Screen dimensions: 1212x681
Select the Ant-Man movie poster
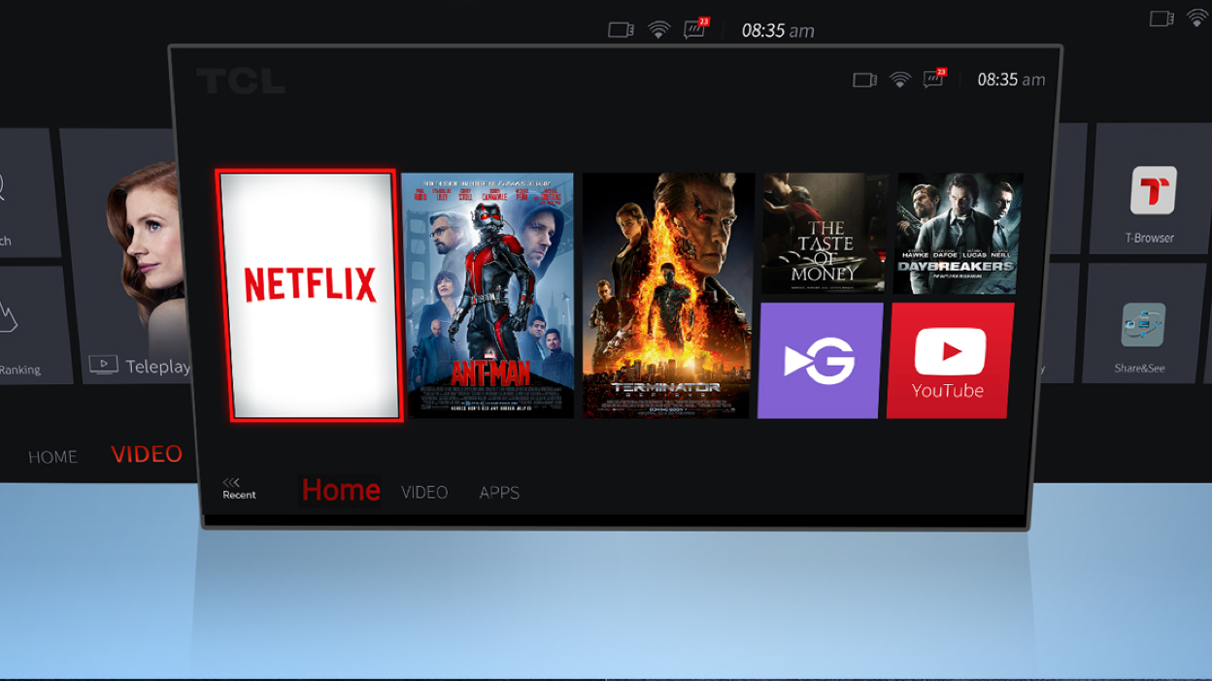488,295
